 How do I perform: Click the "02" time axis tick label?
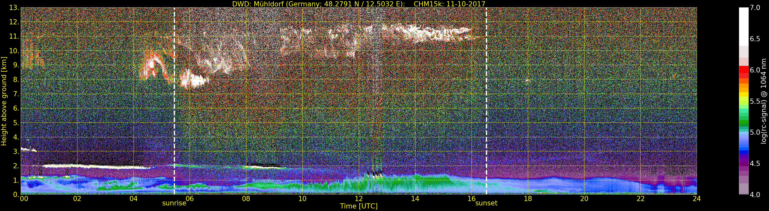(77, 198)
